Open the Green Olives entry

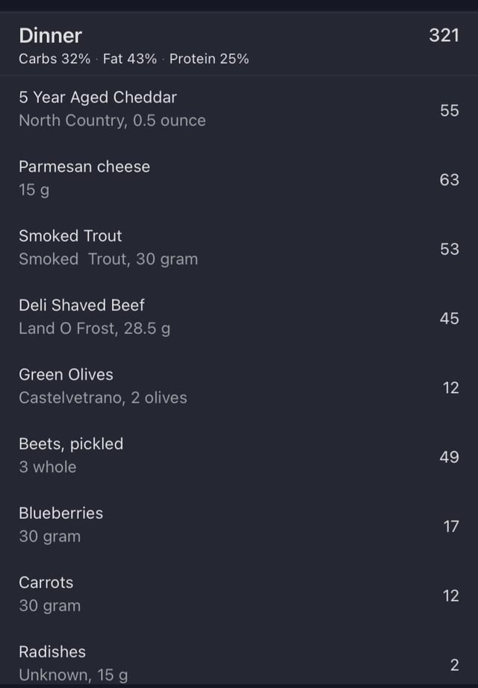click(239, 386)
